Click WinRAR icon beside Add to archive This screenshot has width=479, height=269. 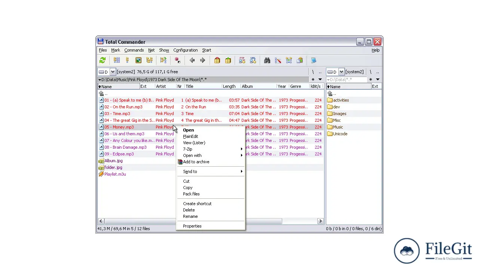[180, 162]
